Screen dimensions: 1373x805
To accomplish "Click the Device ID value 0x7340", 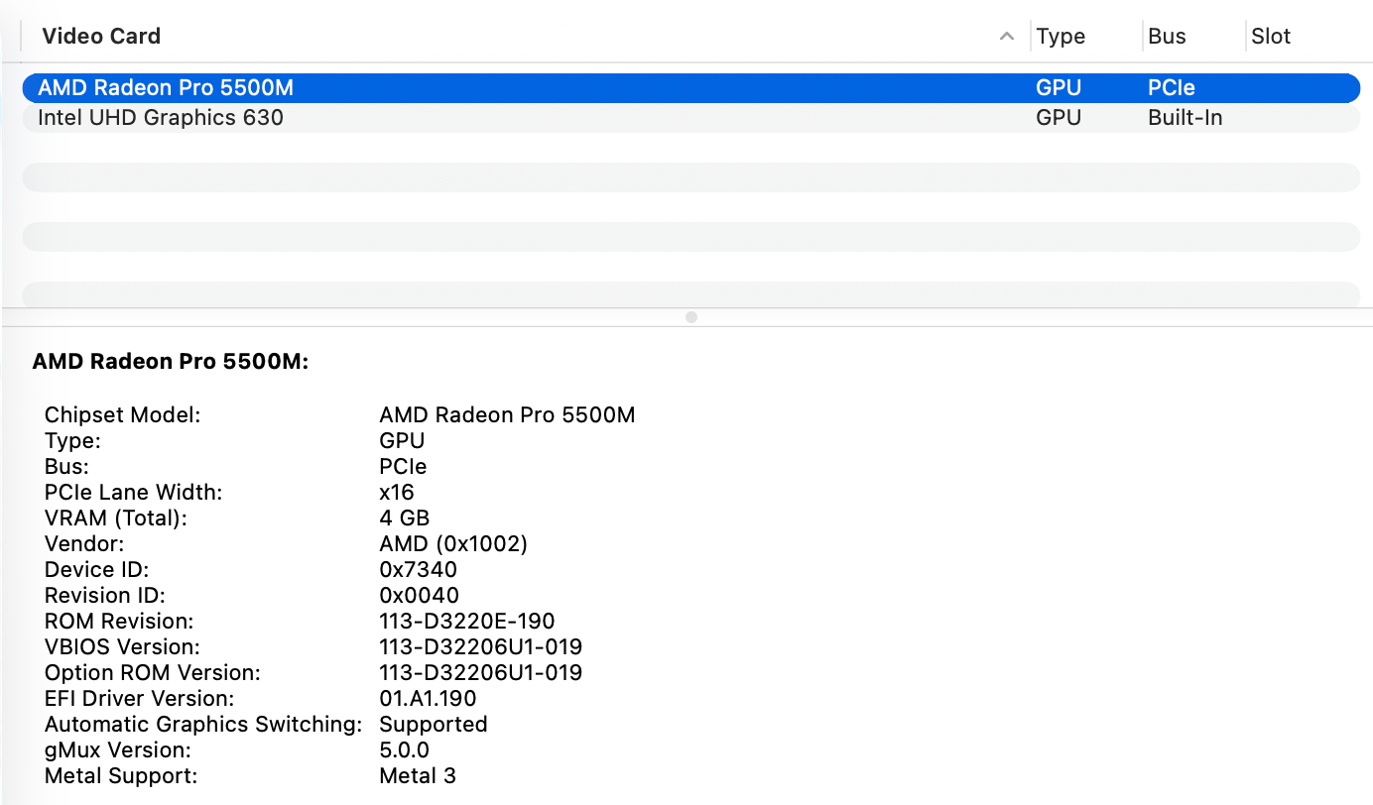I will [418, 570].
